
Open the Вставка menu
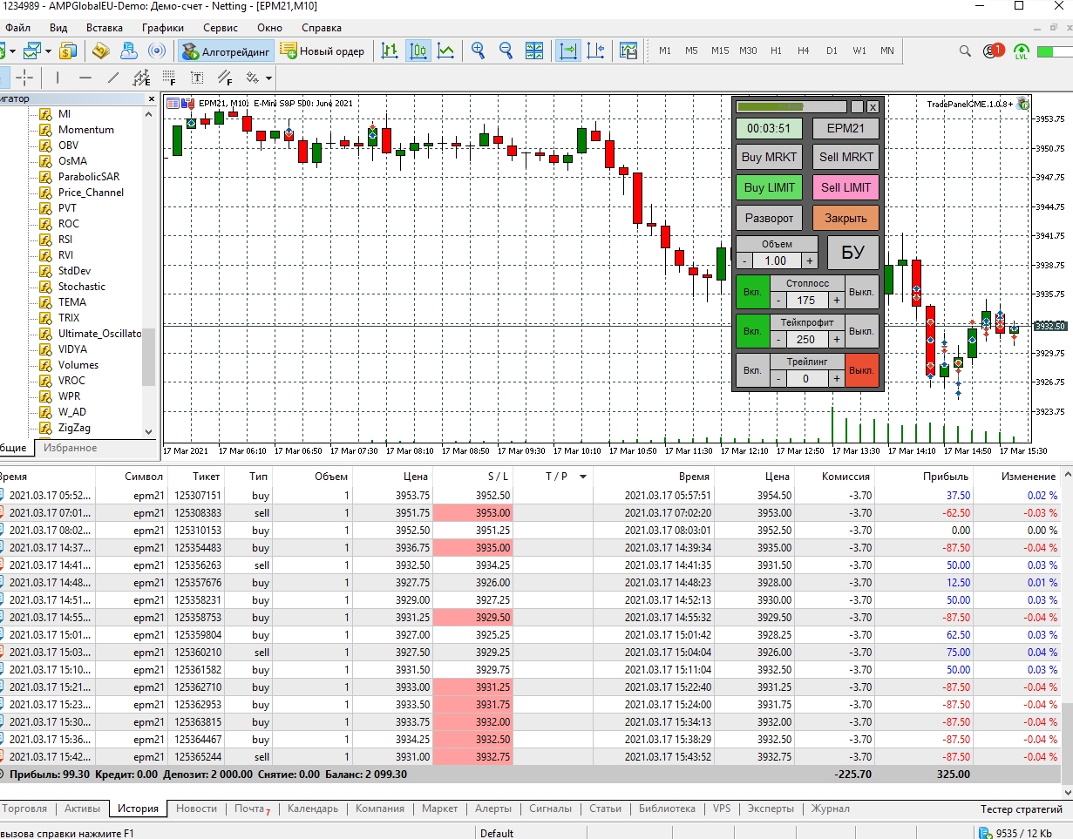(x=104, y=27)
